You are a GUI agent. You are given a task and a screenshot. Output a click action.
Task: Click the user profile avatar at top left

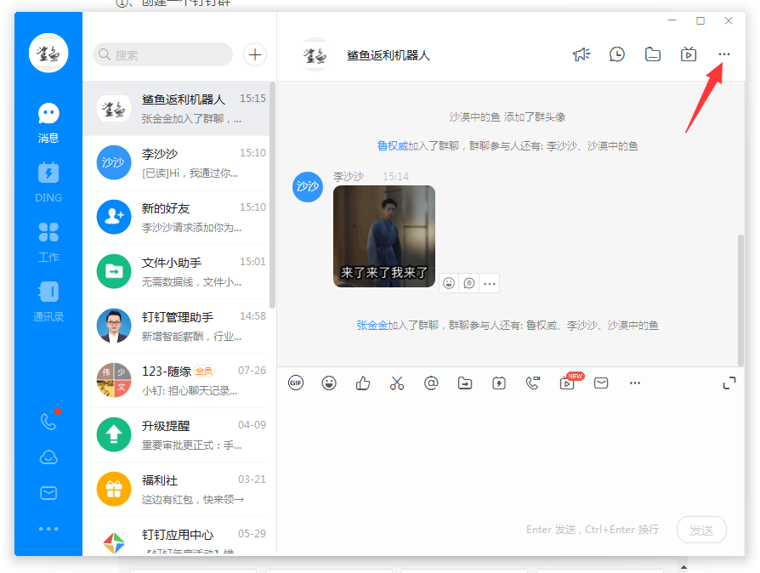pos(48,54)
